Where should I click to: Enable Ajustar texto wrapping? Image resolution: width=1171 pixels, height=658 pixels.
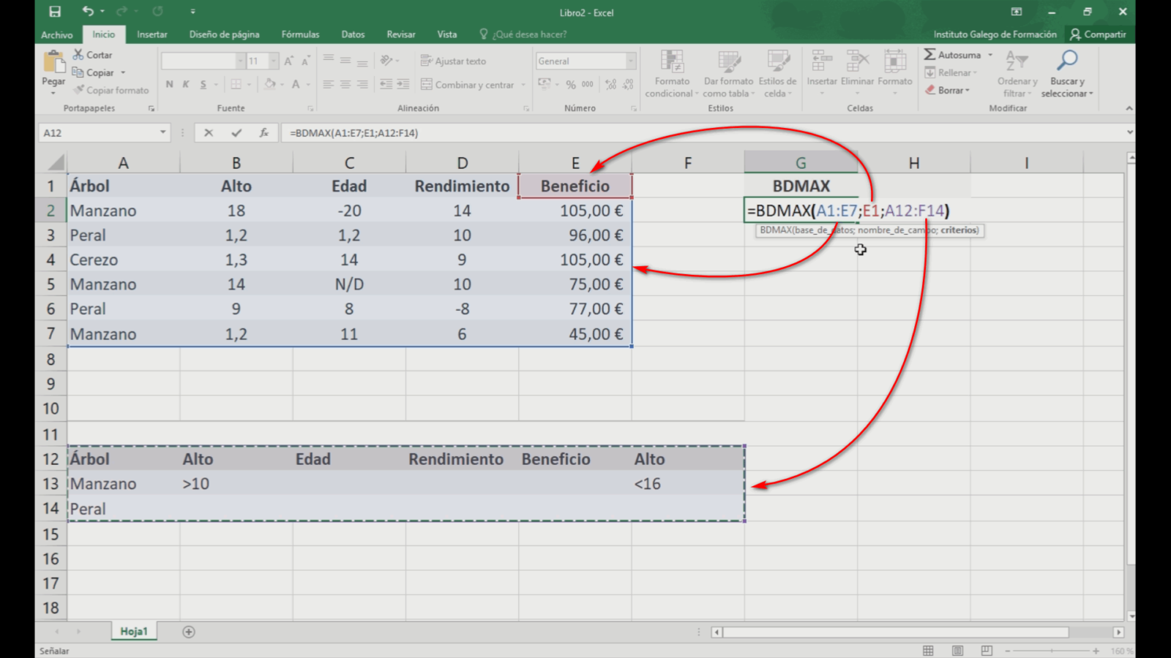[454, 61]
